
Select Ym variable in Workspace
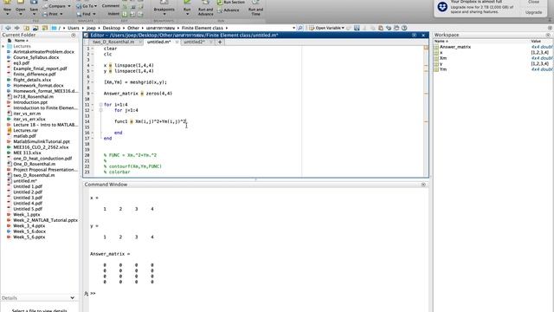[443, 69]
